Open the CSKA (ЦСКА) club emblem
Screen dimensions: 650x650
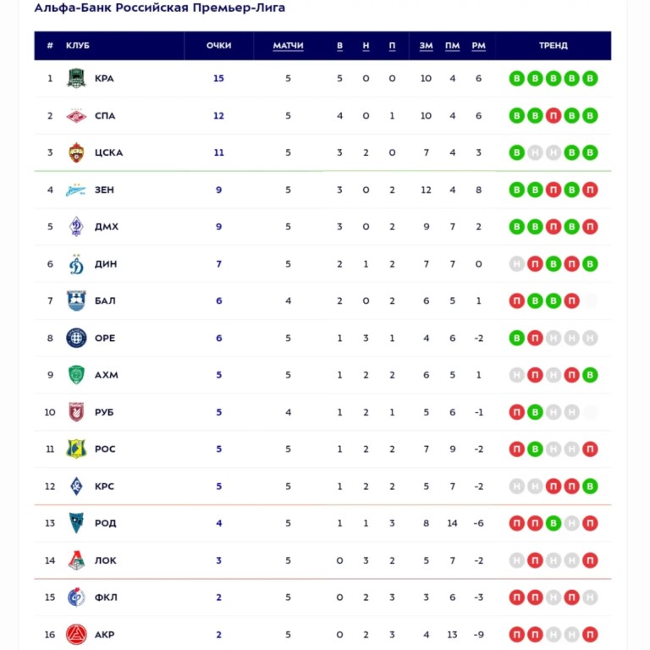point(76,152)
